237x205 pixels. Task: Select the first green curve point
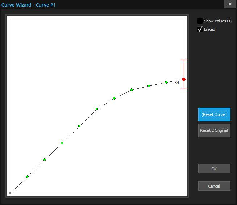click(27, 177)
